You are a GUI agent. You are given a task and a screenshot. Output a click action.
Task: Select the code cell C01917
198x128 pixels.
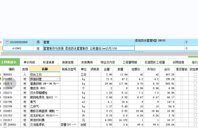(x=12, y=120)
